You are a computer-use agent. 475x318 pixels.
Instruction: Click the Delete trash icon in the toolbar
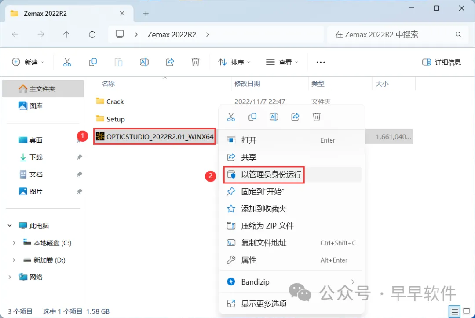tap(195, 62)
